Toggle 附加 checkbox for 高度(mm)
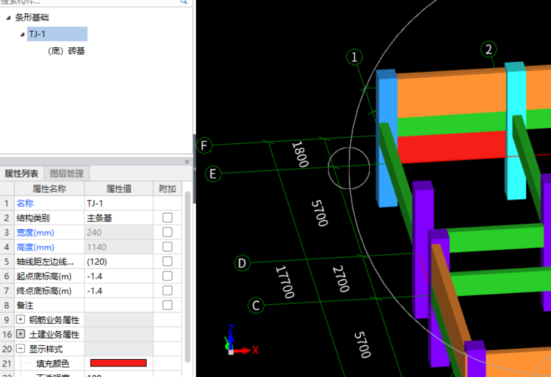Screen dimensions: 551x377 point(167,247)
